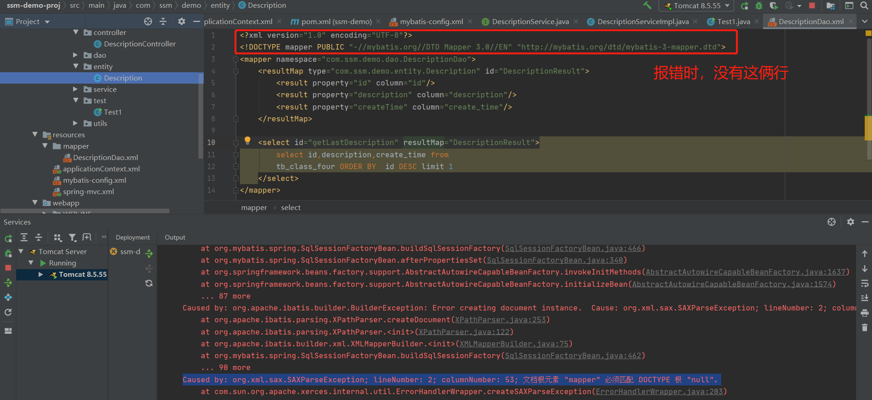Click Deploy All icon in Services sidebar
The image size is (872, 400).
tap(8, 283)
